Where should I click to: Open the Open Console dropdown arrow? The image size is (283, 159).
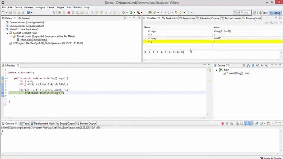pyautogui.click(x=272, y=124)
